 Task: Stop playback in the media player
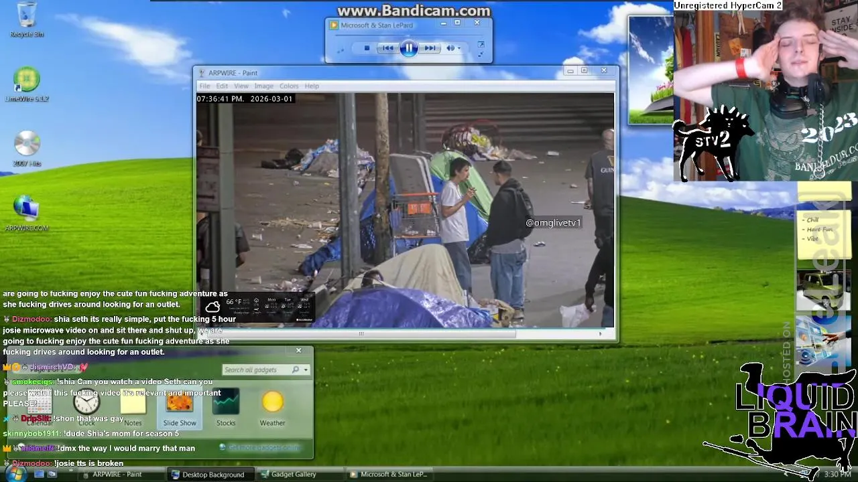(367, 48)
